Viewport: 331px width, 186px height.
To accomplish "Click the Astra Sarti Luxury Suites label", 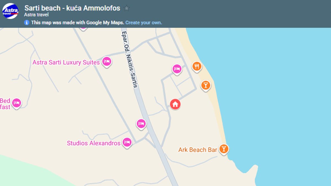I will click(66, 62).
